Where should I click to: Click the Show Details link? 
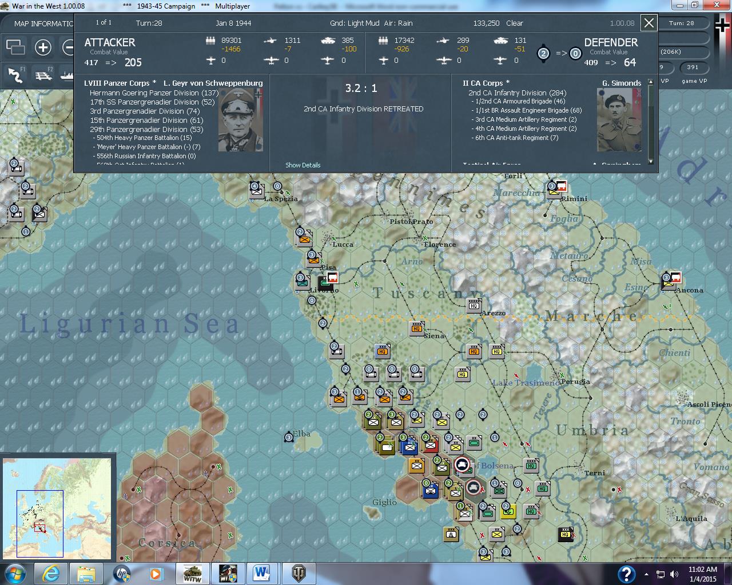(x=303, y=165)
